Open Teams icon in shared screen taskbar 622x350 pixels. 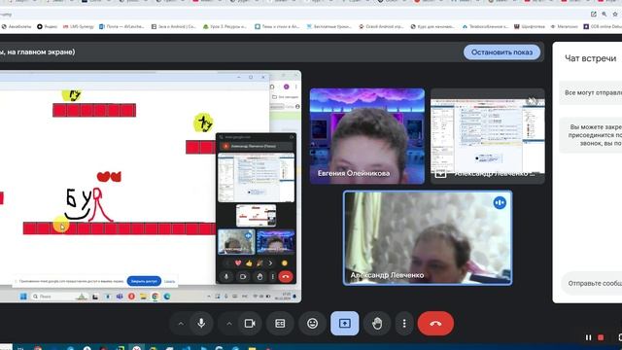click(120, 297)
